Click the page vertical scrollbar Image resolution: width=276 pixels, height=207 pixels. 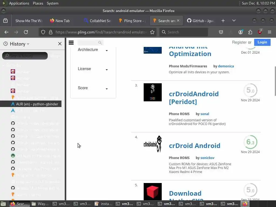275,81
